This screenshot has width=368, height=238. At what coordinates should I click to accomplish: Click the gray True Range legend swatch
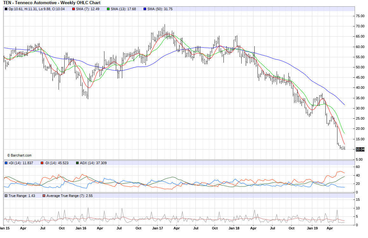[x=6, y=196]
